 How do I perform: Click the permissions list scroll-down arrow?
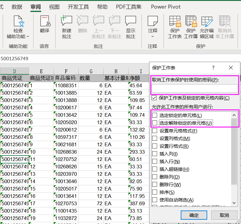(x=234, y=203)
